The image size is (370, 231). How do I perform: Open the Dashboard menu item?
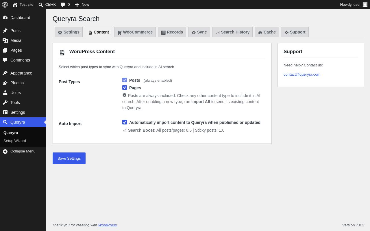23,18
